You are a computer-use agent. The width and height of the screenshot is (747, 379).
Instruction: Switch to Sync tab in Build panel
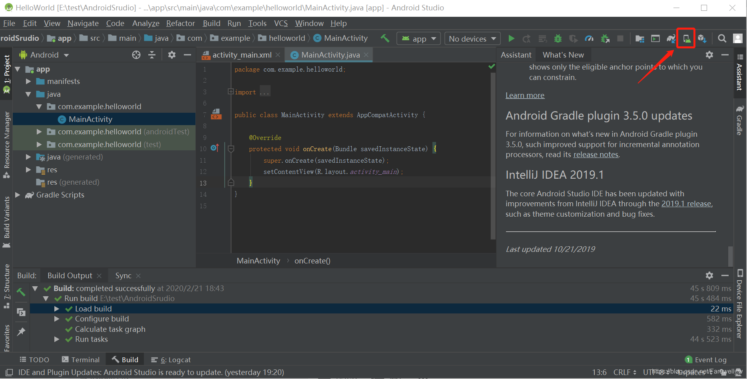click(123, 275)
